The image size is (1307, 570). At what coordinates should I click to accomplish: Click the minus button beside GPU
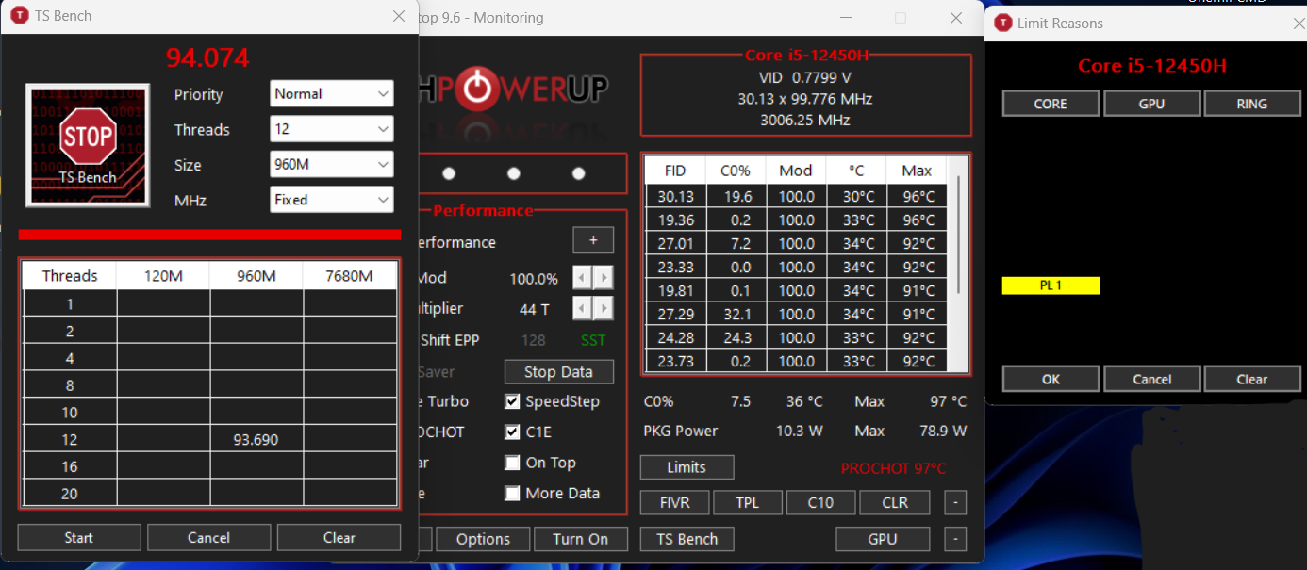pyautogui.click(x=955, y=539)
